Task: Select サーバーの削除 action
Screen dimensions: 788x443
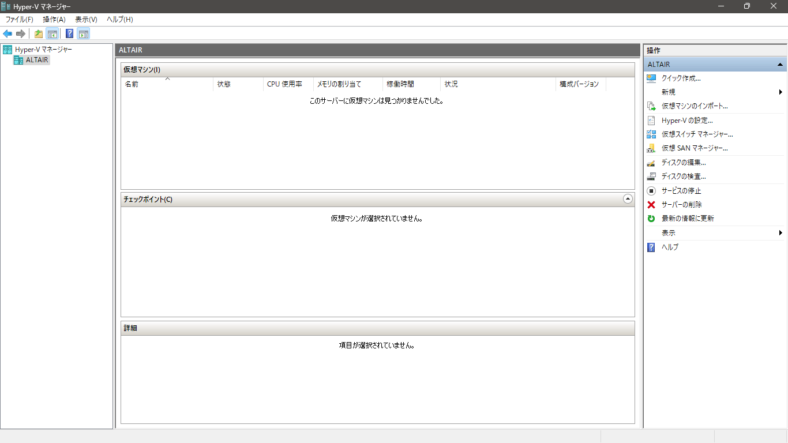Action: [x=682, y=205]
